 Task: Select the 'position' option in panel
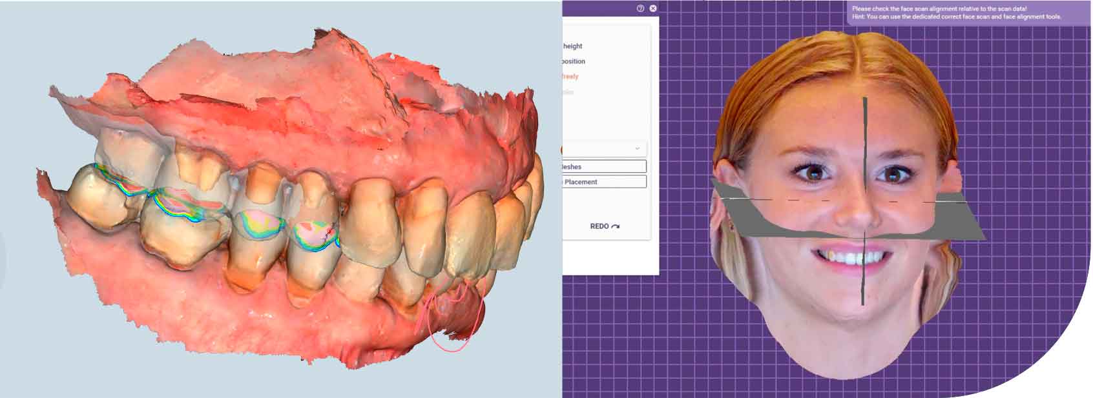[573, 61]
